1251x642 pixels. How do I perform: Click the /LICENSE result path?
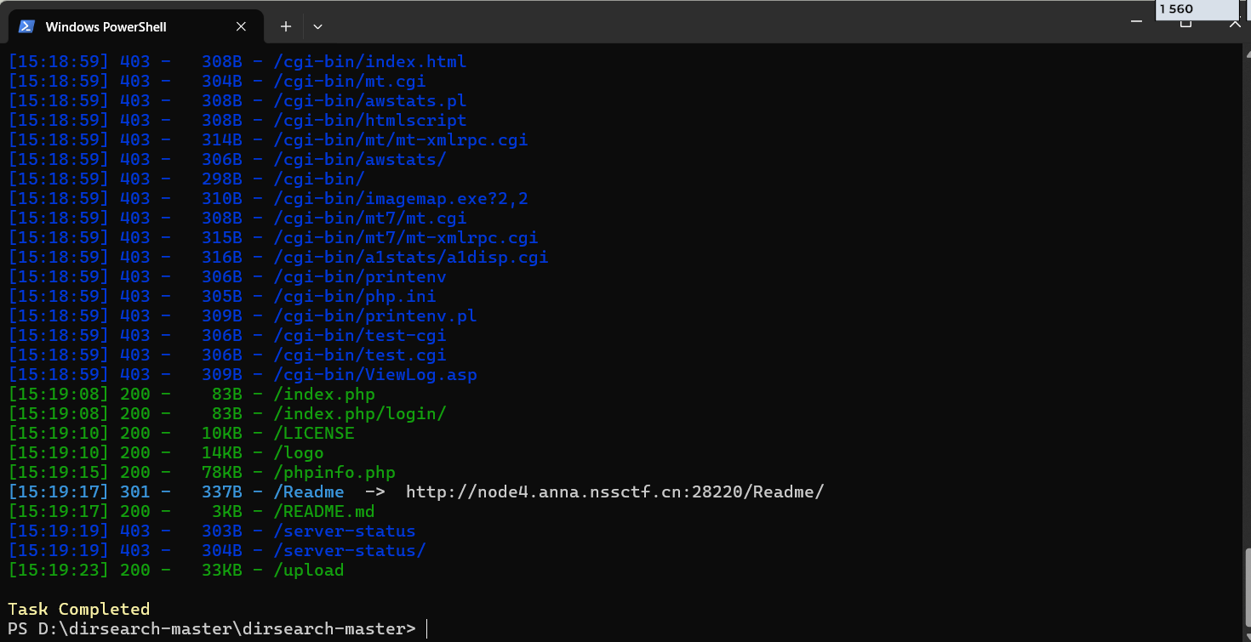314,434
